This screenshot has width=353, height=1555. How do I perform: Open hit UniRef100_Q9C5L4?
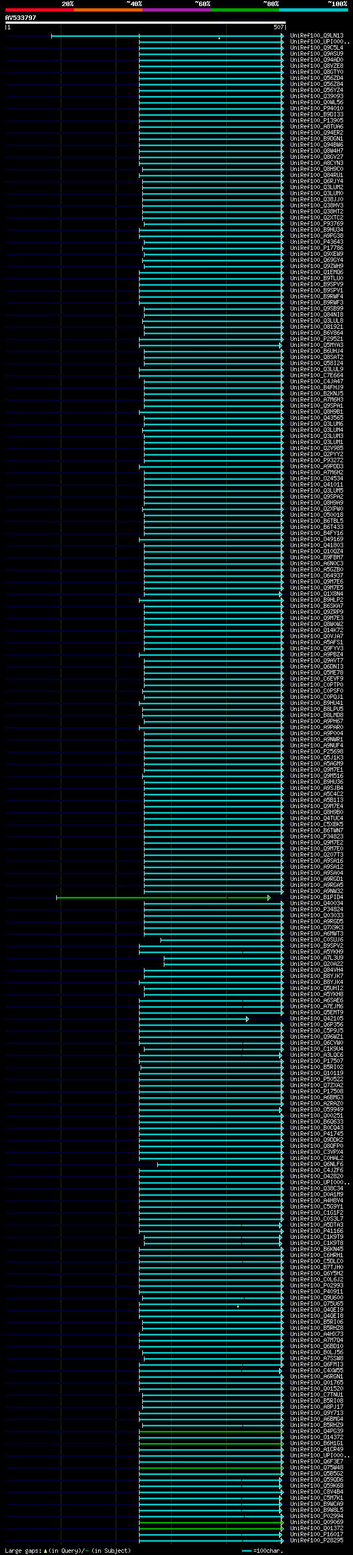tap(316, 47)
